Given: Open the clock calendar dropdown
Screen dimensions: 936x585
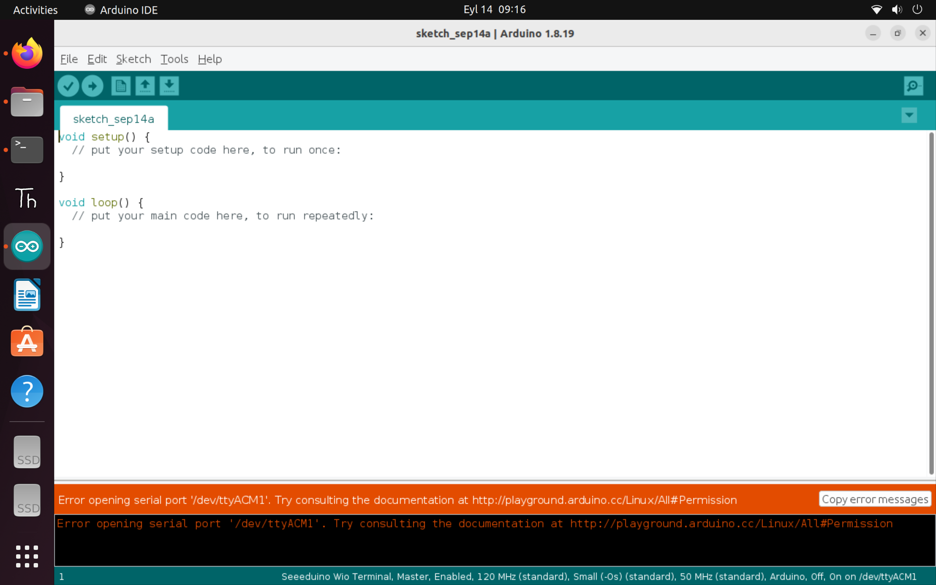Looking at the screenshot, I should click(494, 9).
